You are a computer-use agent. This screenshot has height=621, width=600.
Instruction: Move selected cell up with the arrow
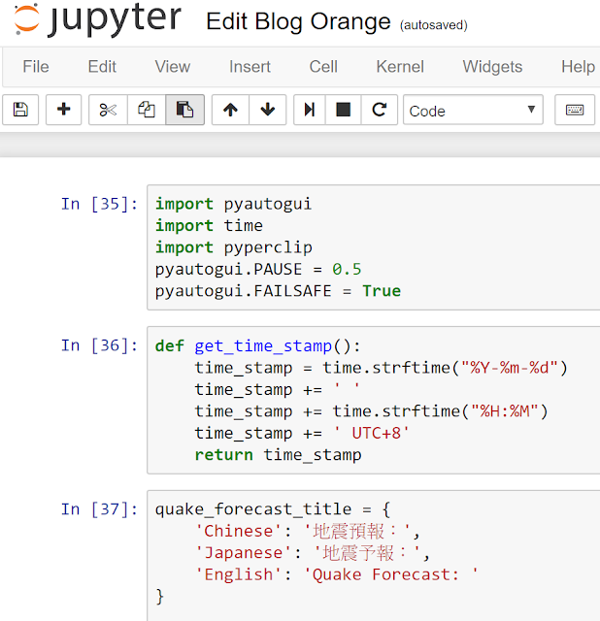pos(230,110)
